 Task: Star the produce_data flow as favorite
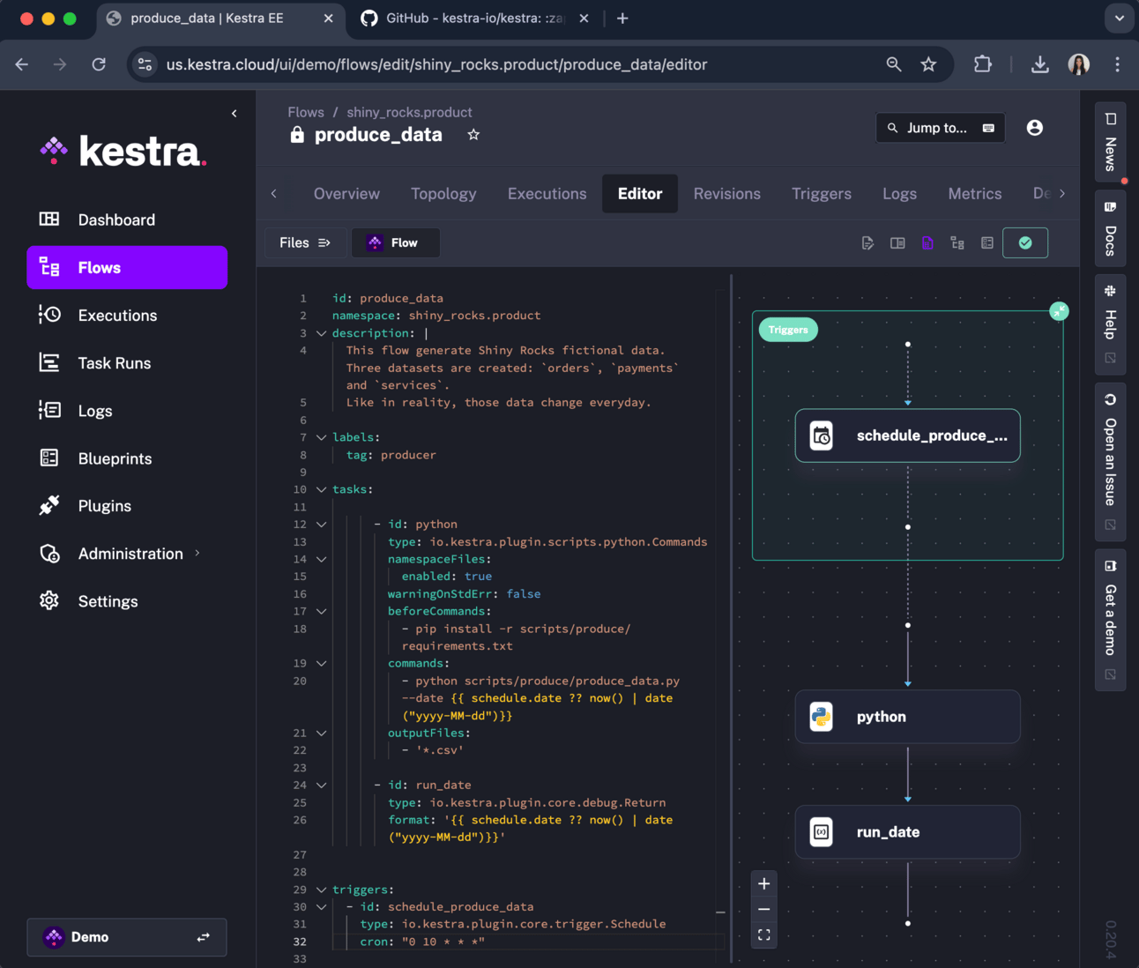(x=473, y=134)
